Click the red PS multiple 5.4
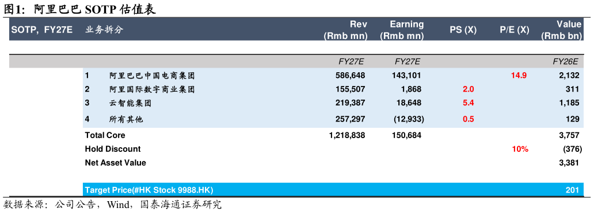Screen dimensions: 594x212 pos(468,103)
